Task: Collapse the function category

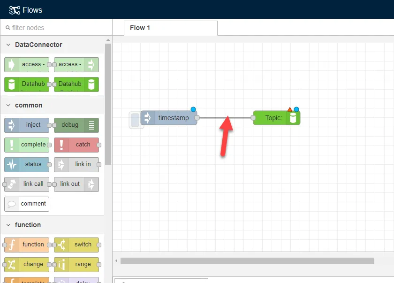Action: tap(8, 225)
